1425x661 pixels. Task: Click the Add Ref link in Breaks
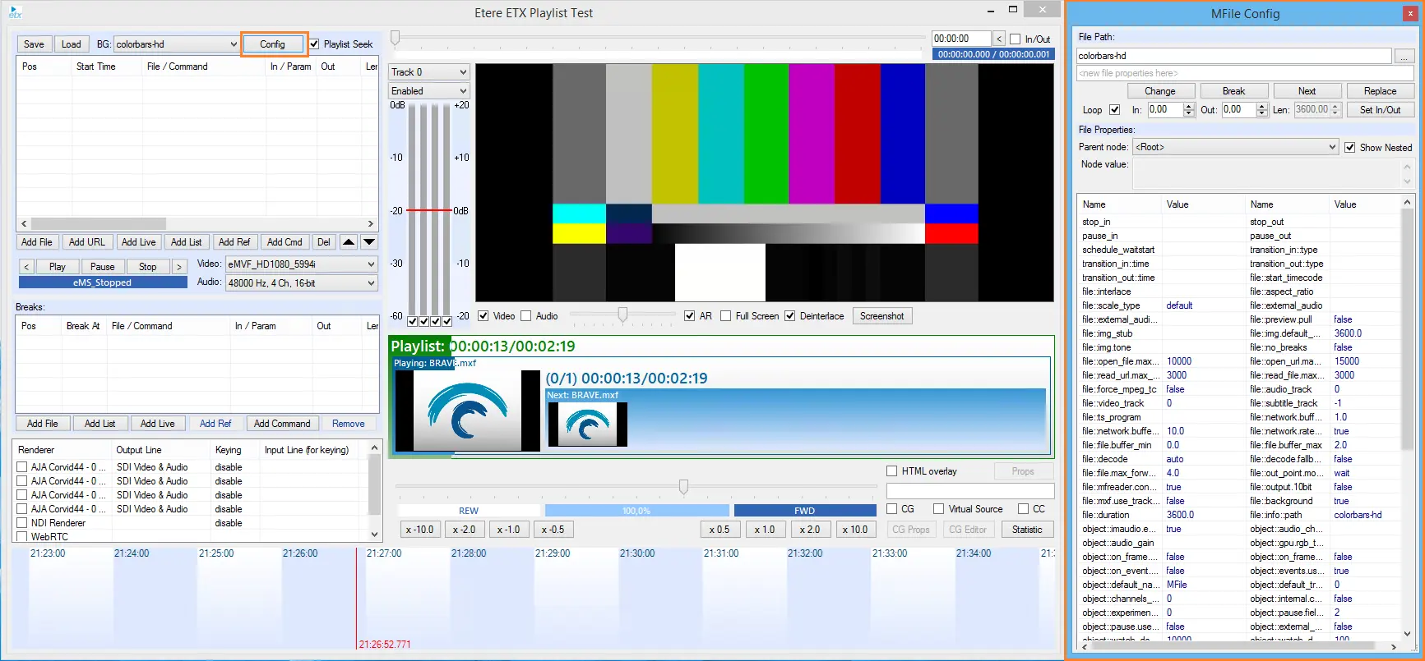(215, 424)
